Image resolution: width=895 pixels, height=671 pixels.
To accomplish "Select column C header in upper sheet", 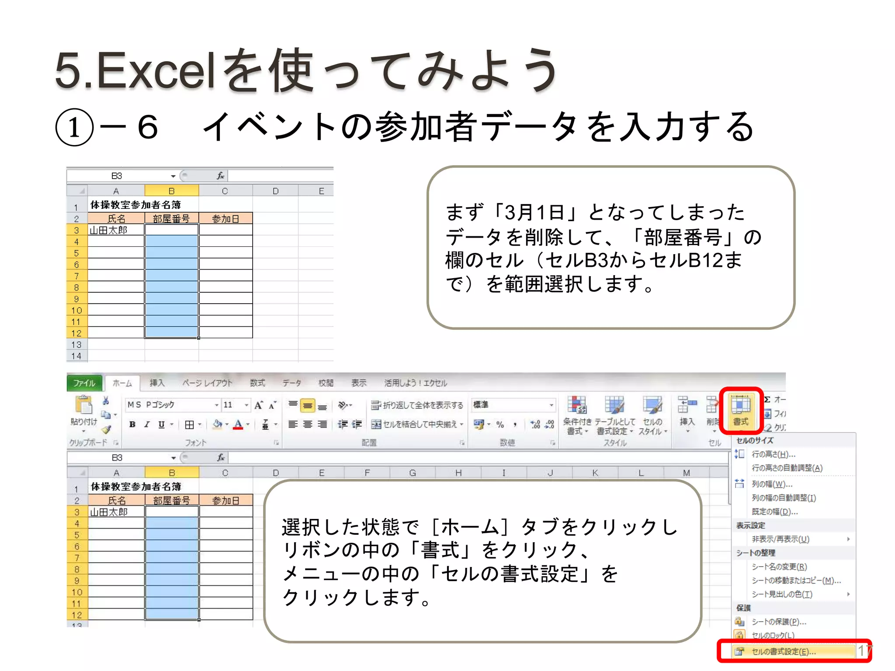I will [x=225, y=191].
